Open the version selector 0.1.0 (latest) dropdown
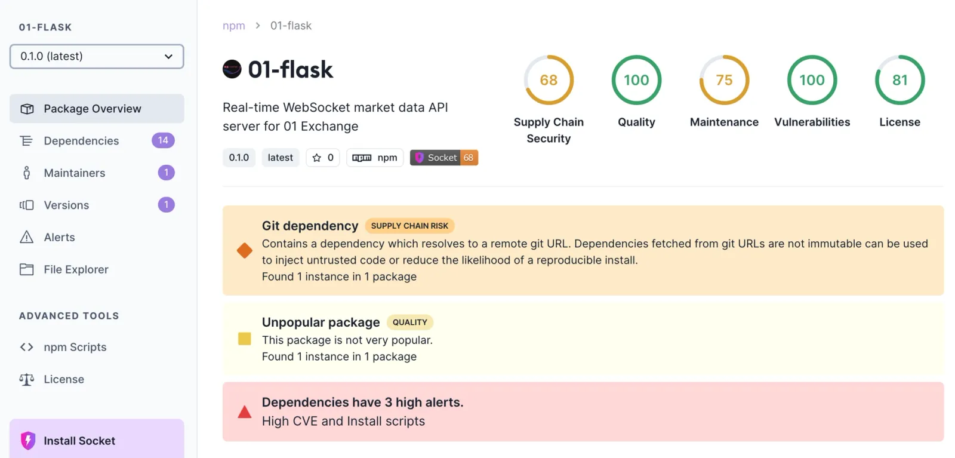 click(97, 56)
